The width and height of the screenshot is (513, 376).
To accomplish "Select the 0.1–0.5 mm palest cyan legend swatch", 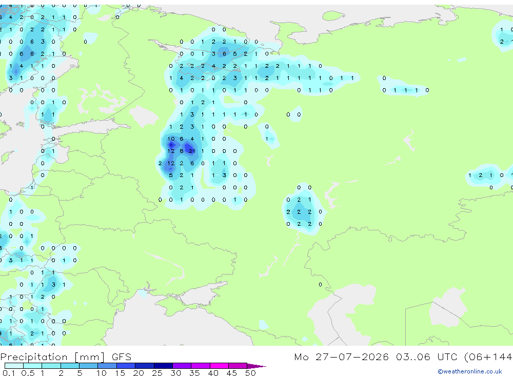I will coord(14,366).
